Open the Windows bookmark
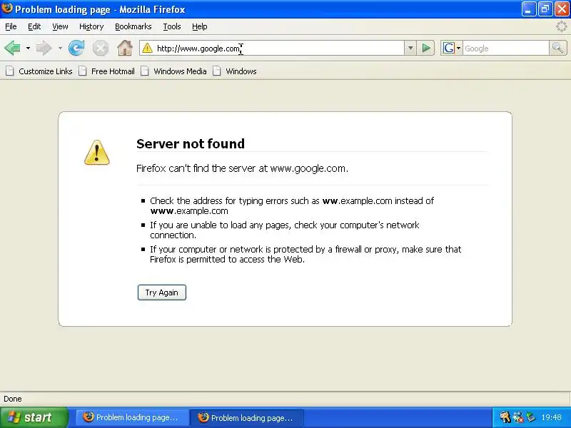 pyautogui.click(x=235, y=71)
